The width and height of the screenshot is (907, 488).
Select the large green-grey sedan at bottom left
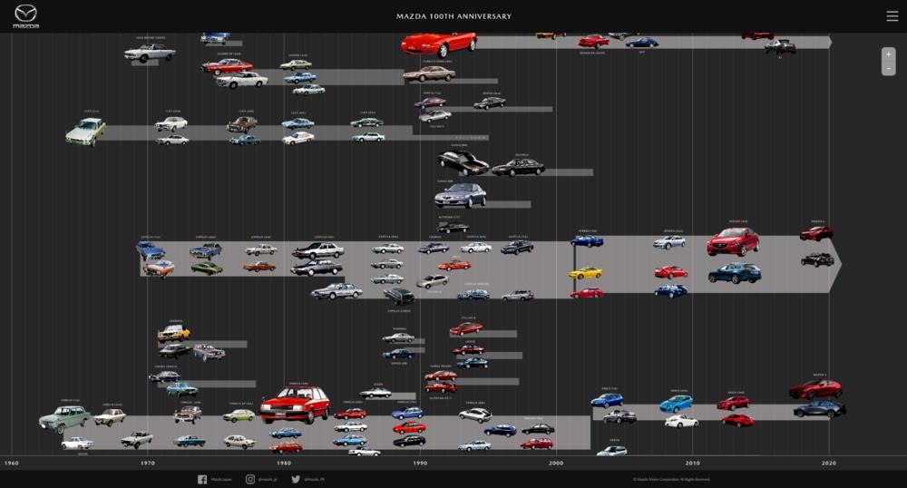click(64, 419)
